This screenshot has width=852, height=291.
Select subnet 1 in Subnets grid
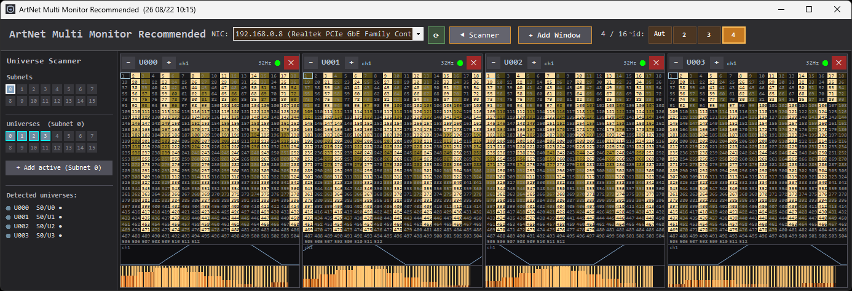click(22, 89)
